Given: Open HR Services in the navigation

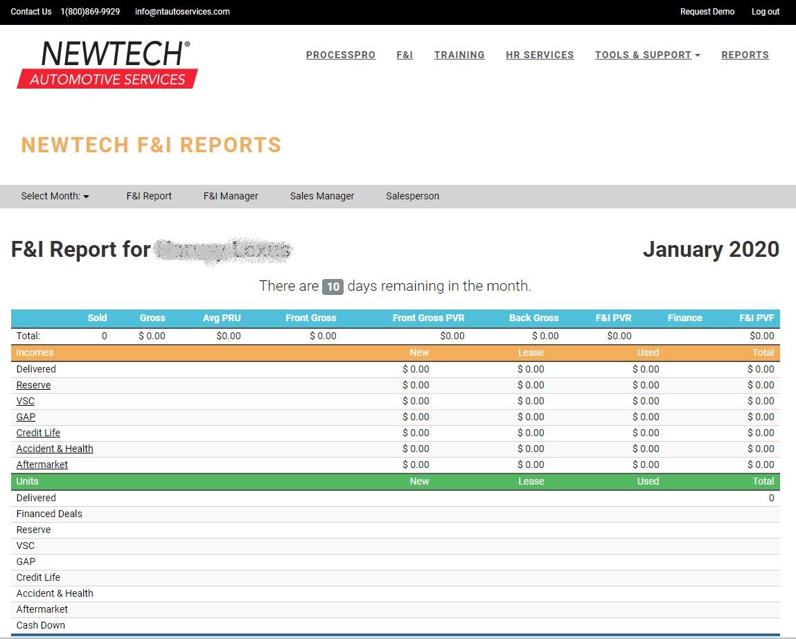Looking at the screenshot, I should (540, 55).
